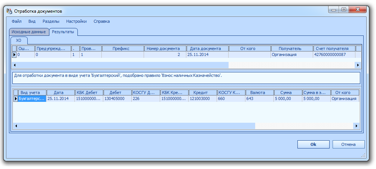Viewport: 376px width, 169px height.
Task: Select the 226 КОСГУ debit cell
Action: [x=146, y=99]
